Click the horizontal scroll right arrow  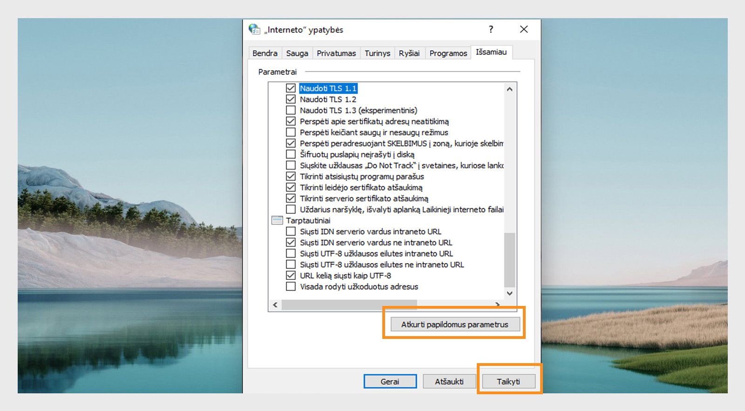(x=498, y=305)
